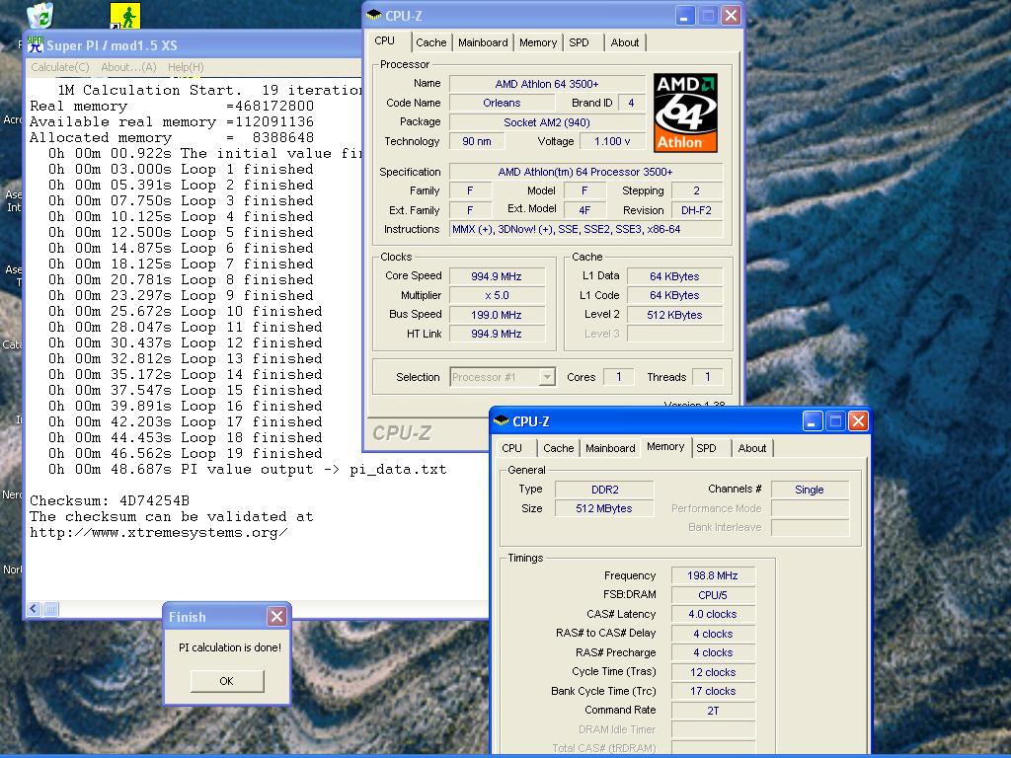
Task: Click the Super PI title bar icon
Action: click(x=35, y=45)
